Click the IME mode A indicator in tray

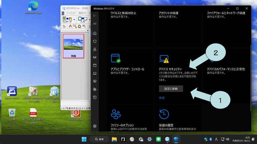(216, 139)
